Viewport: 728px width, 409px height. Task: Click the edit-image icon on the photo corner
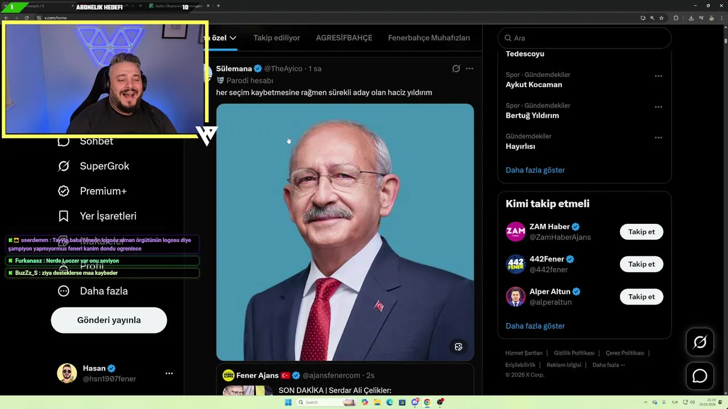tap(458, 347)
